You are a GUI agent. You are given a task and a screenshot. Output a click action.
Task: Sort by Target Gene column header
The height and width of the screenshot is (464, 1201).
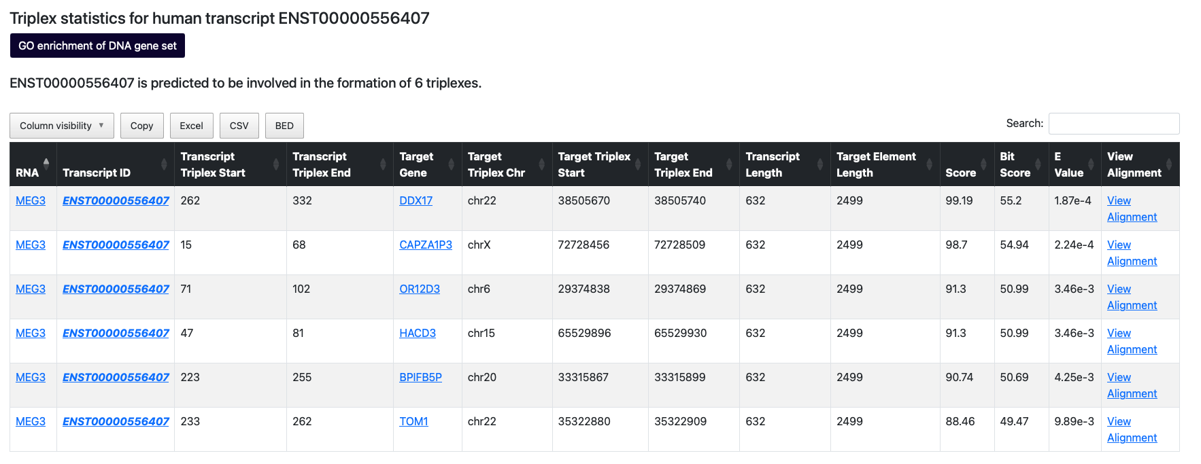(x=428, y=164)
